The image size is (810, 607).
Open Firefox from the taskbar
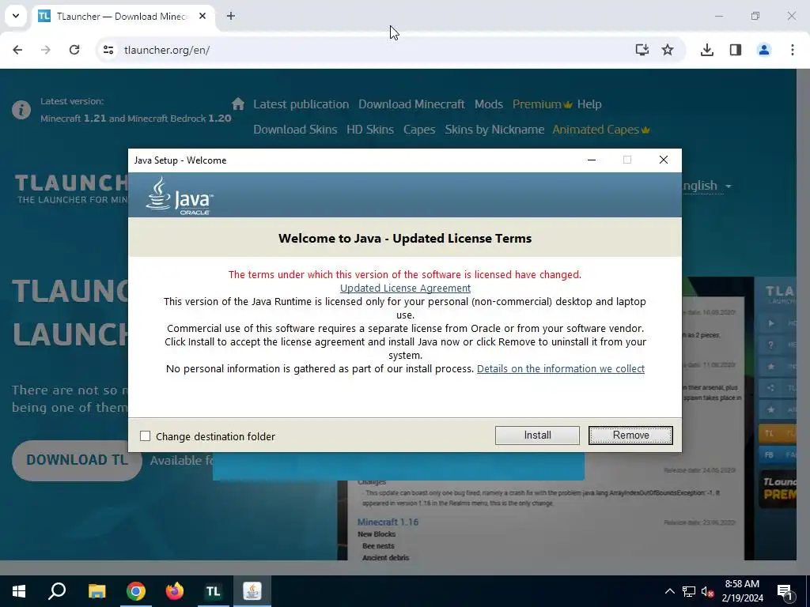click(x=175, y=591)
